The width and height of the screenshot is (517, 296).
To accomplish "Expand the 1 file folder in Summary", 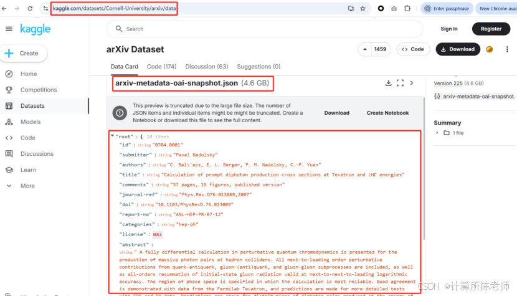I will [437, 133].
